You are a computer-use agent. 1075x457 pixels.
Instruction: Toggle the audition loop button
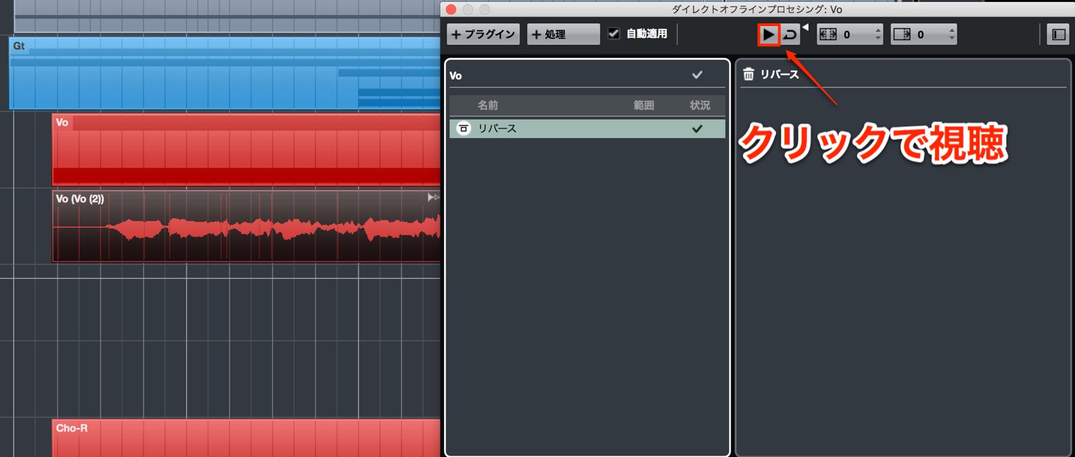790,34
